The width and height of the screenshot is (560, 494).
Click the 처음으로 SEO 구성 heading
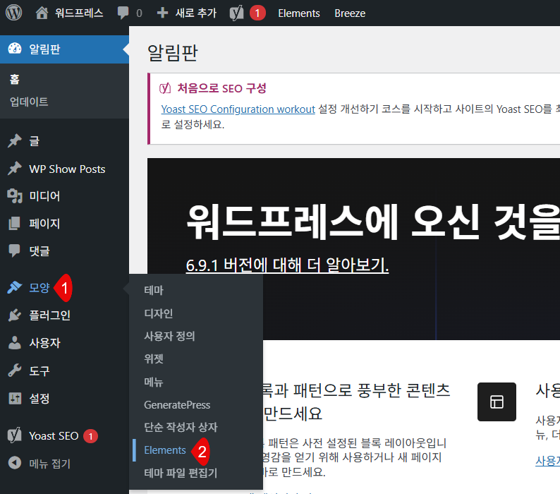[221, 88]
